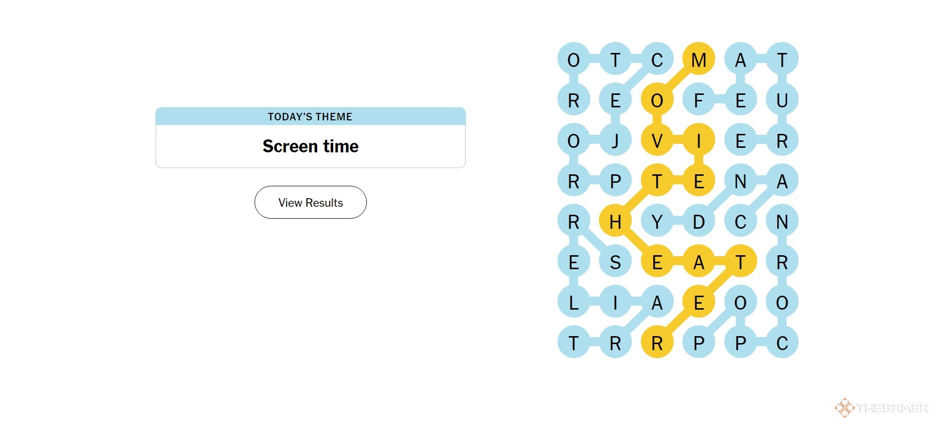Viewport: 944px width, 433px height.
Task: Select the blue I letter tile
Action: [615, 302]
